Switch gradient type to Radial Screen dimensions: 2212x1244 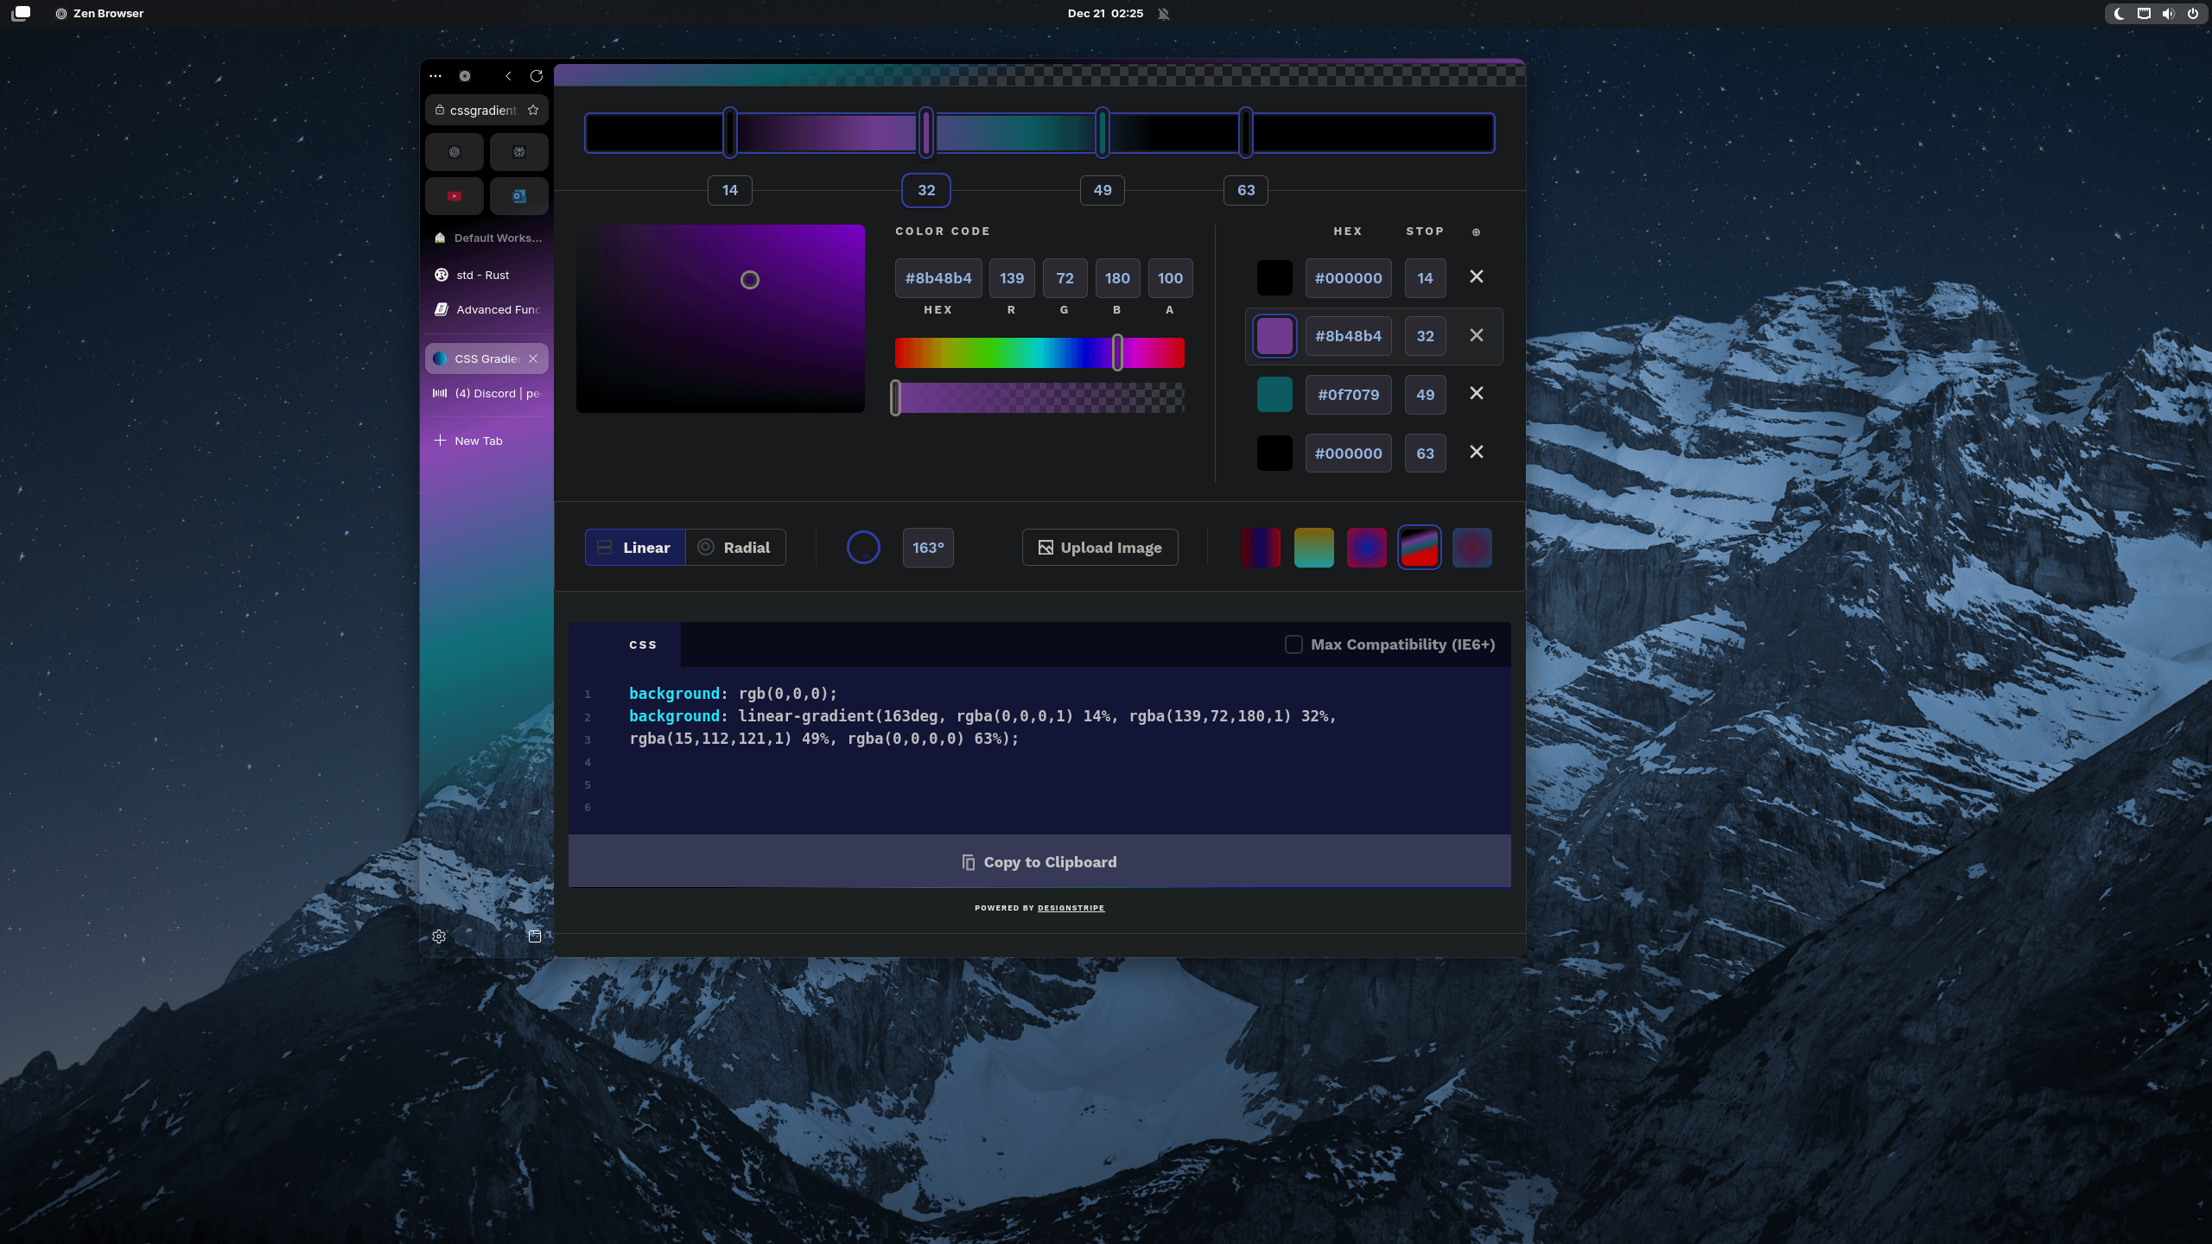[x=735, y=547]
